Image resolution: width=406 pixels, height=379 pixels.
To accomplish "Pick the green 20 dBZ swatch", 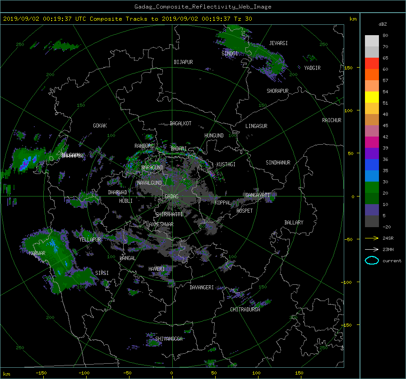I will point(372,187).
